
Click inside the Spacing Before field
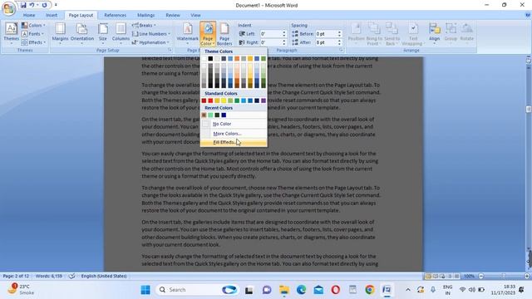pyautogui.click(x=326, y=34)
